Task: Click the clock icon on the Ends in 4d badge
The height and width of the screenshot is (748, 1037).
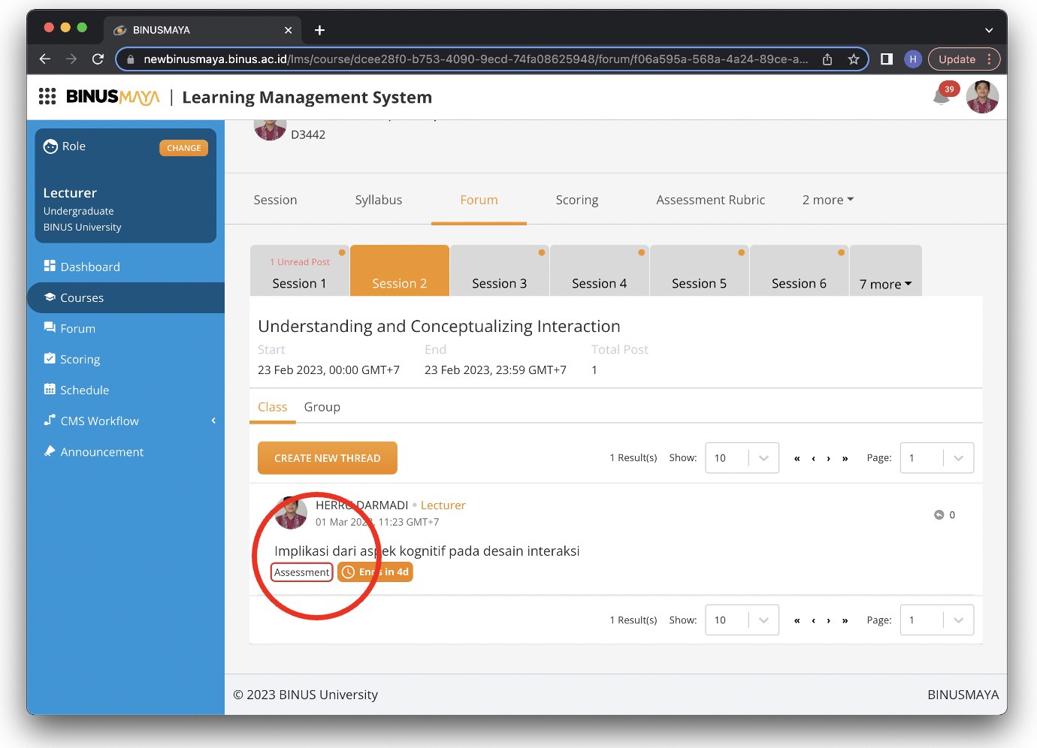Action: (x=347, y=572)
